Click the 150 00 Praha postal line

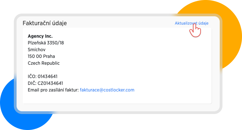(x=41, y=56)
